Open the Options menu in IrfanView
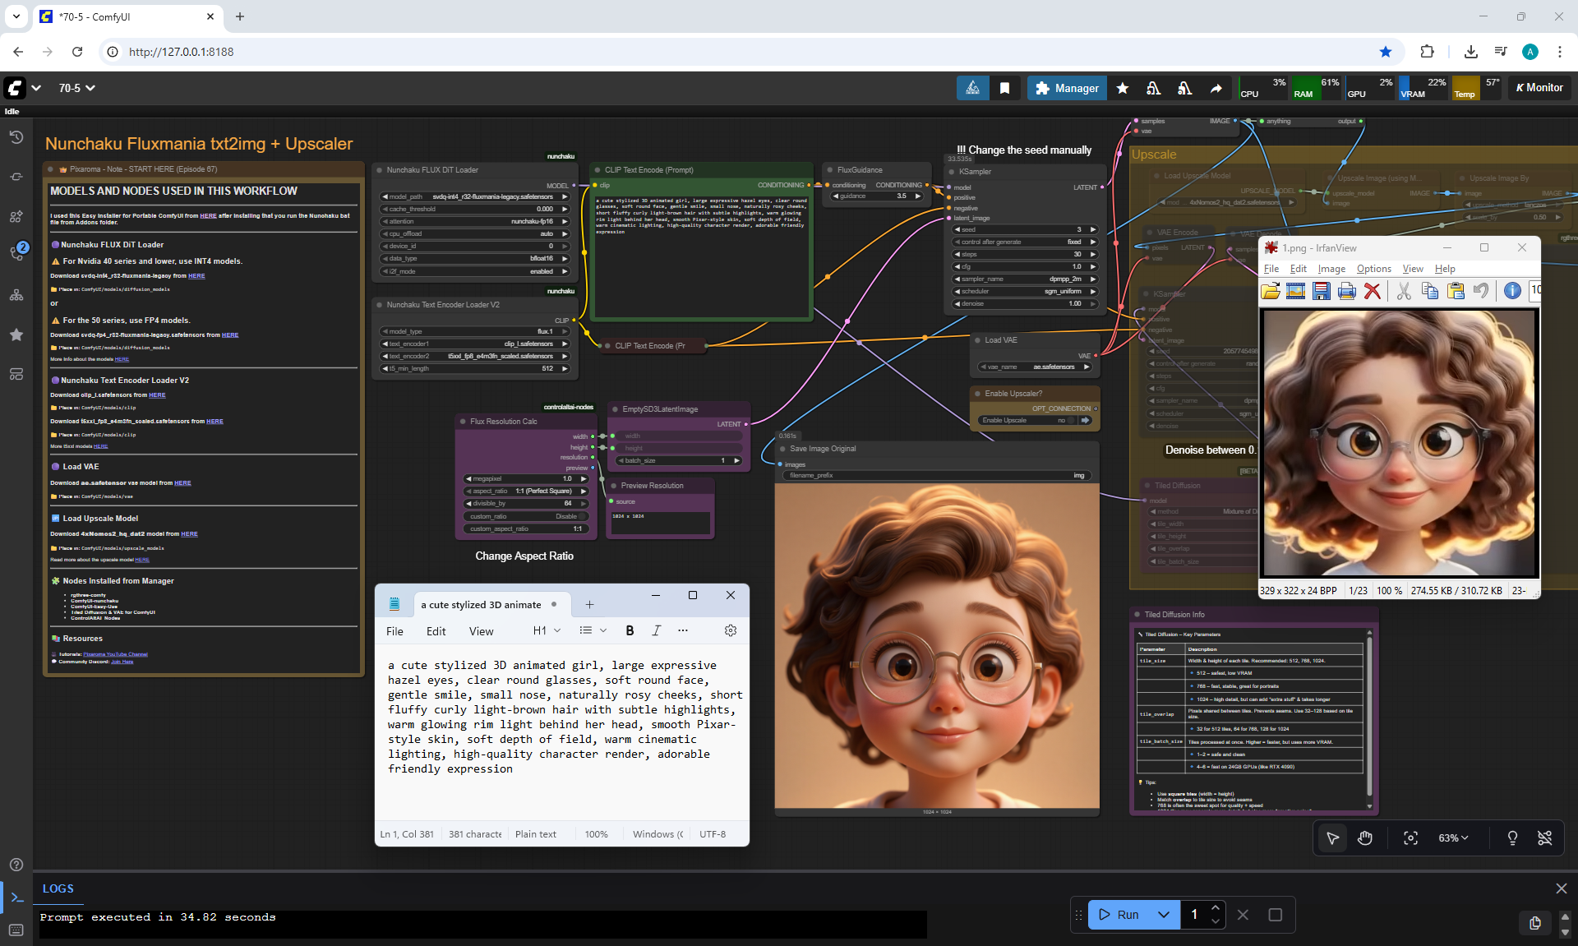This screenshot has width=1578, height=946. coord(1373,269)
